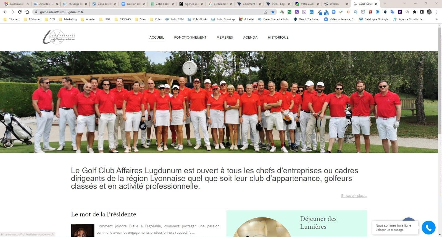Click the color picker eyedropper extension

(320, 12)
